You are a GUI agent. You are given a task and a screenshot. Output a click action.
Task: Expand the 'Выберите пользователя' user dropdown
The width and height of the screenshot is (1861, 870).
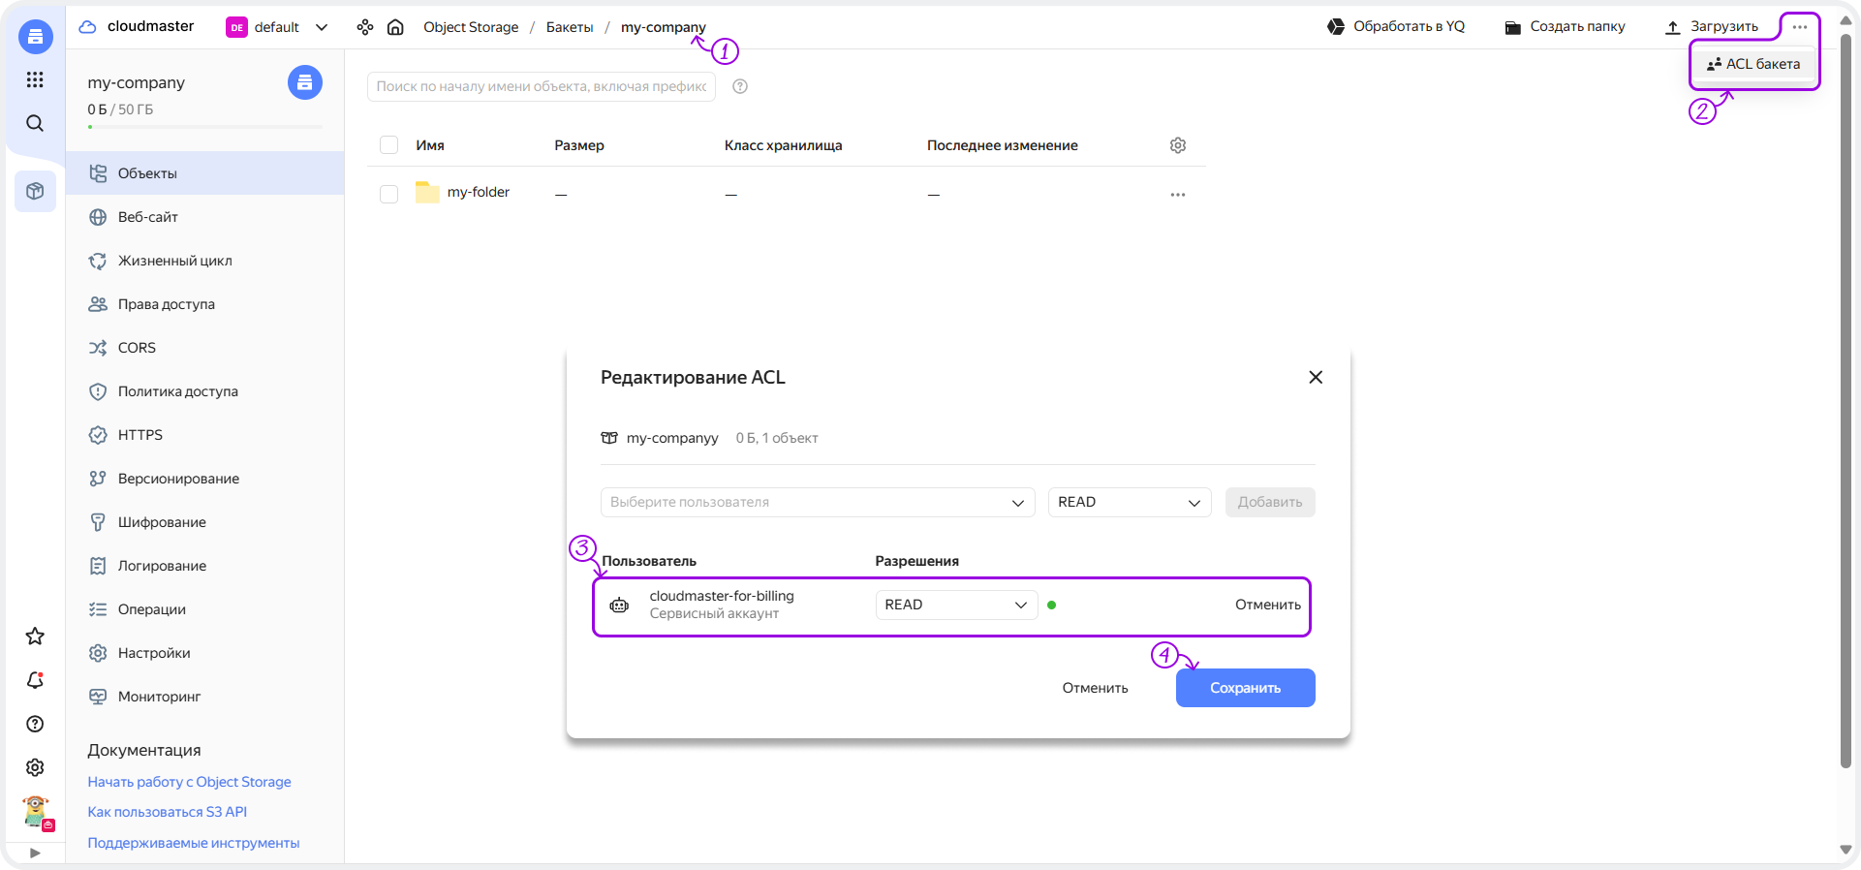(x=817, y=502)
